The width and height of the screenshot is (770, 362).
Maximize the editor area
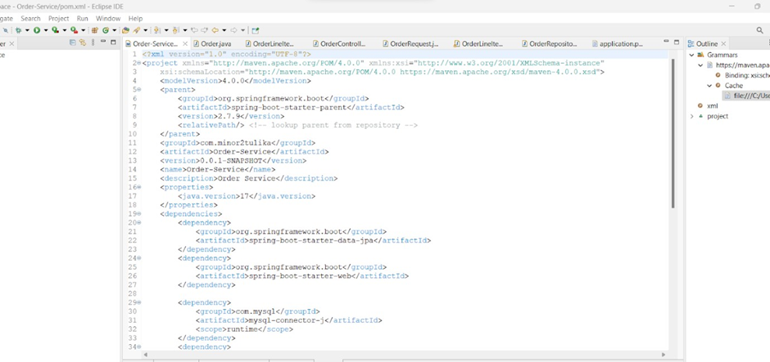point(676,42)
